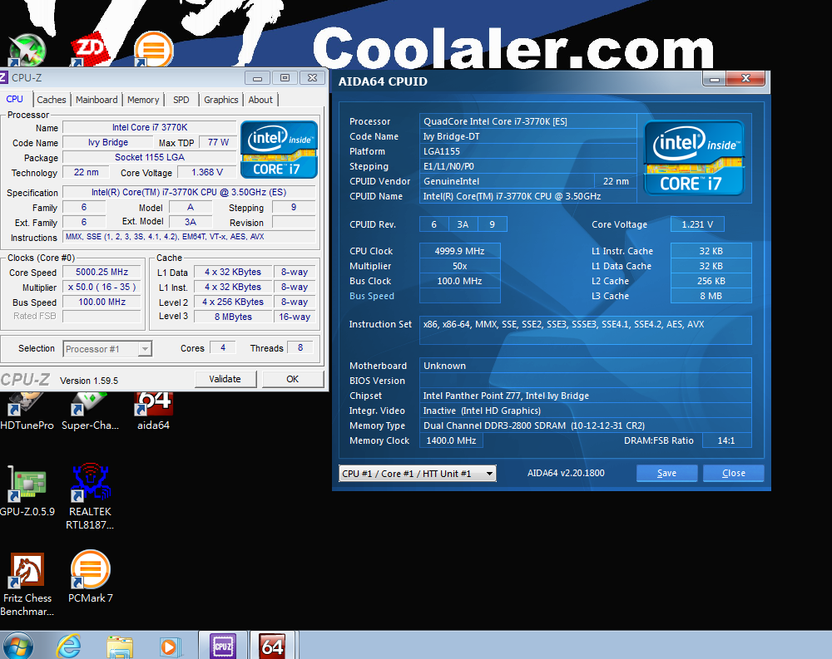The height and width of the screenshot is (659, 832).
Task: Click the Memory Type value DDR3-2800 SDRAM
Action: pos(585,425)
